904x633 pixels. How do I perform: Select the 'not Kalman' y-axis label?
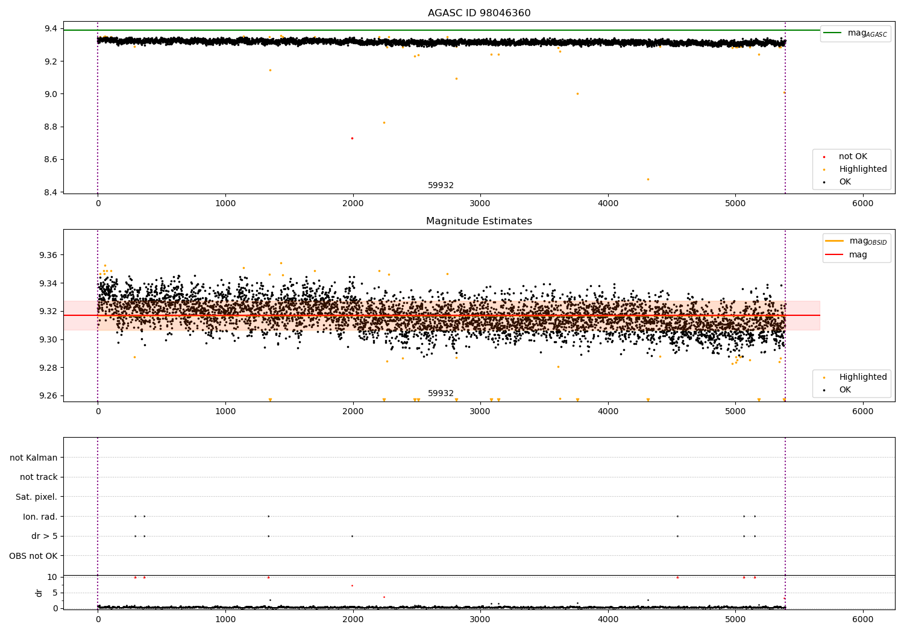pos(34,458)
